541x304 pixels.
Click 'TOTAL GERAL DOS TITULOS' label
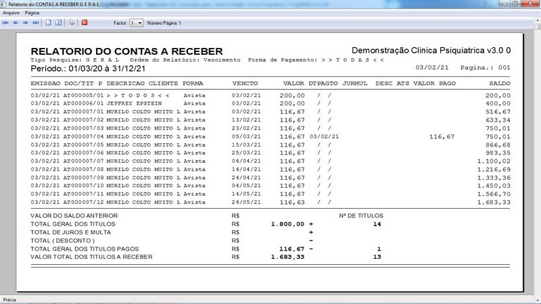point(73,224)
